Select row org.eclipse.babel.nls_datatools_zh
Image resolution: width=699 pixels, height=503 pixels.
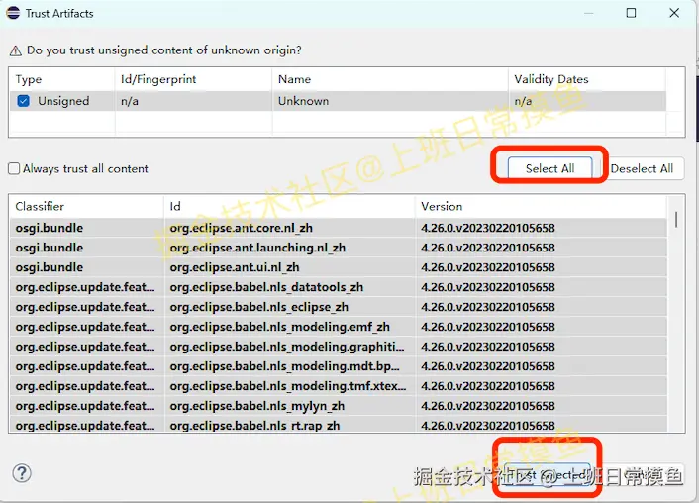[x=338, y=287]
